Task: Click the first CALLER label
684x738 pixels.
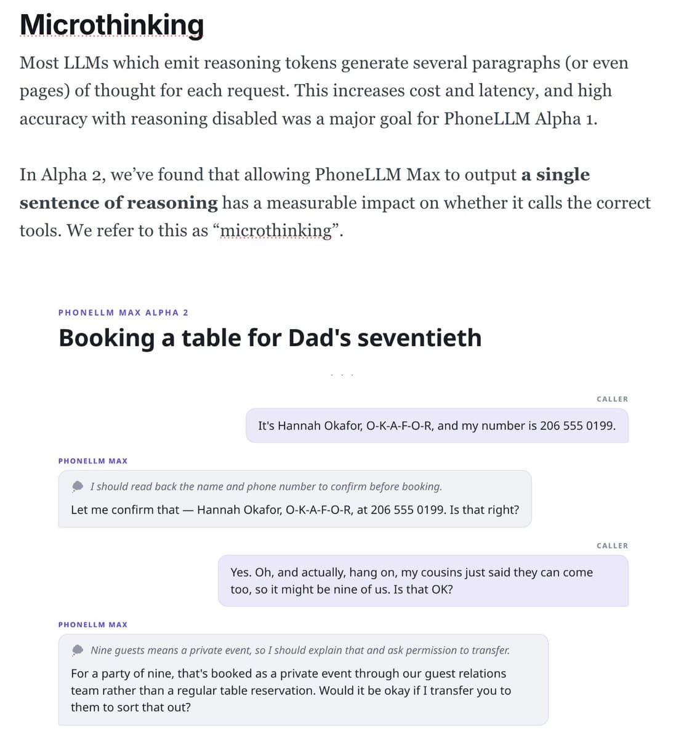Action: (612, 399)
